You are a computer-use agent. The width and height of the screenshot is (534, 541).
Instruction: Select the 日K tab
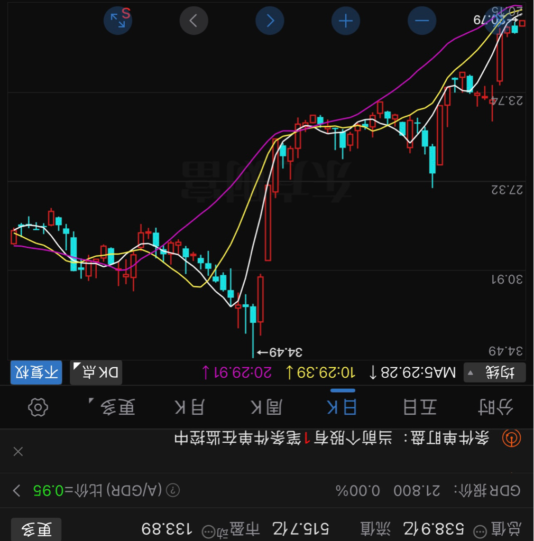[x=342, y=407]
